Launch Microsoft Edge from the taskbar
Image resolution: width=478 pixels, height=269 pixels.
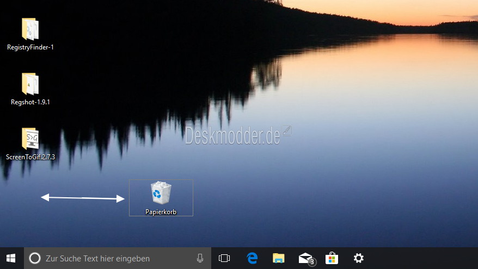click(x=252, y=258)
